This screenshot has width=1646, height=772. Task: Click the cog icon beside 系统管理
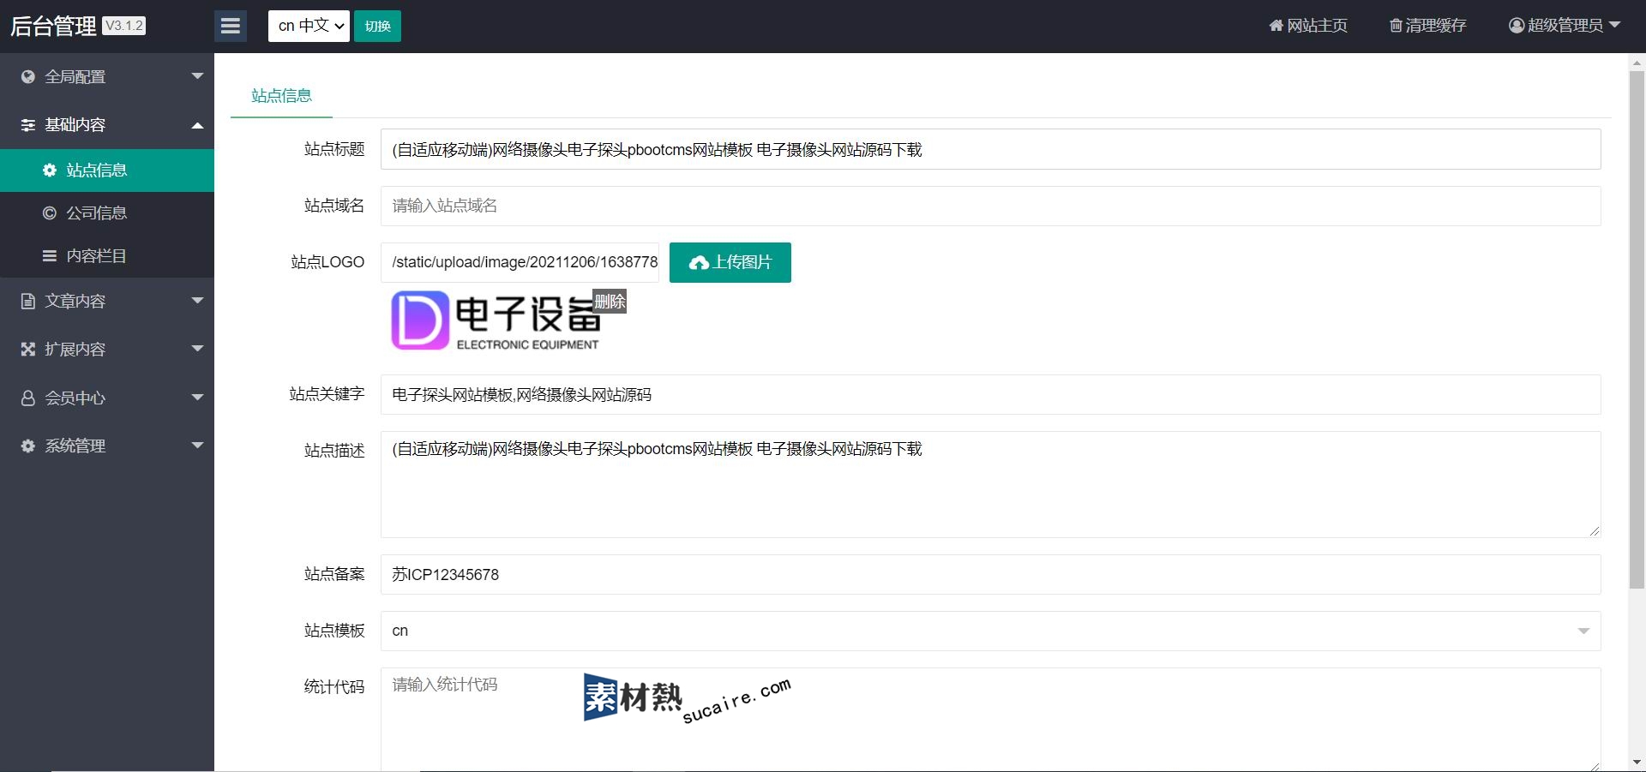point(28,446)
